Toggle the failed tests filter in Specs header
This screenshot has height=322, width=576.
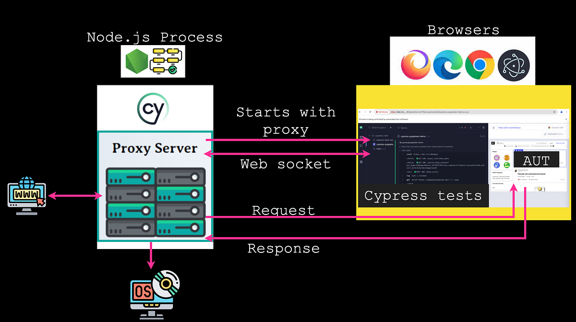[465, 128]
